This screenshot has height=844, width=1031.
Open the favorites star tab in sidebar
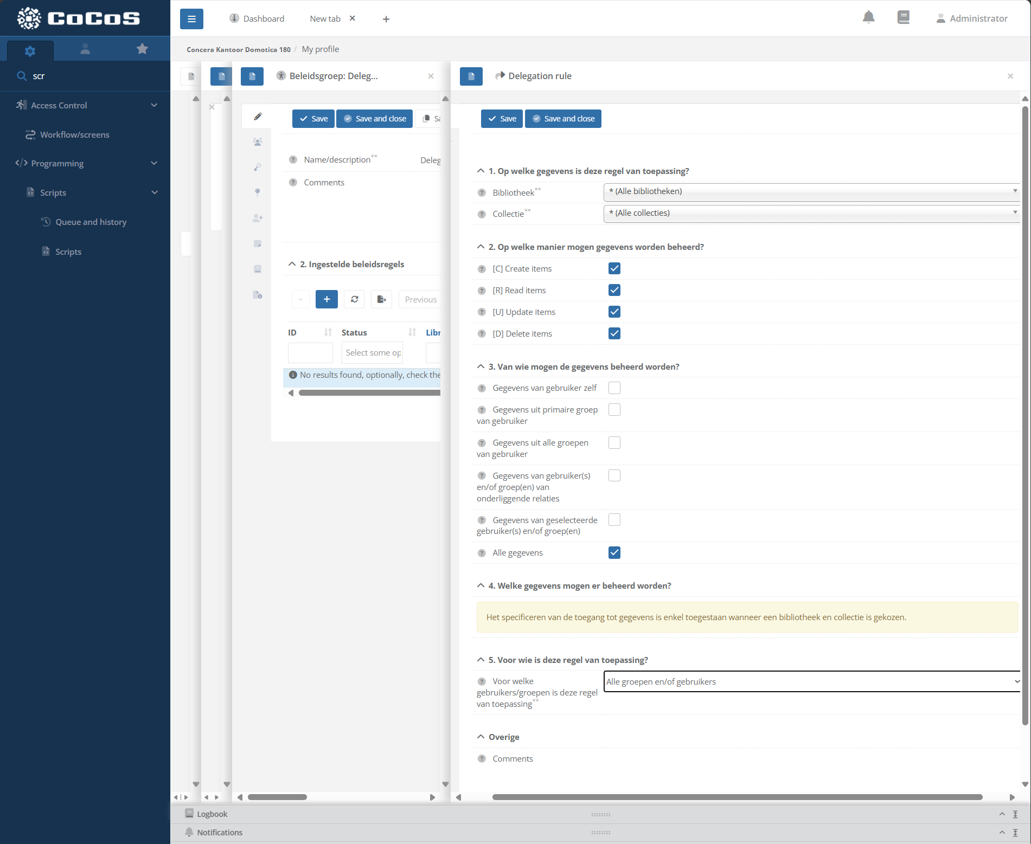coord(142,49)
